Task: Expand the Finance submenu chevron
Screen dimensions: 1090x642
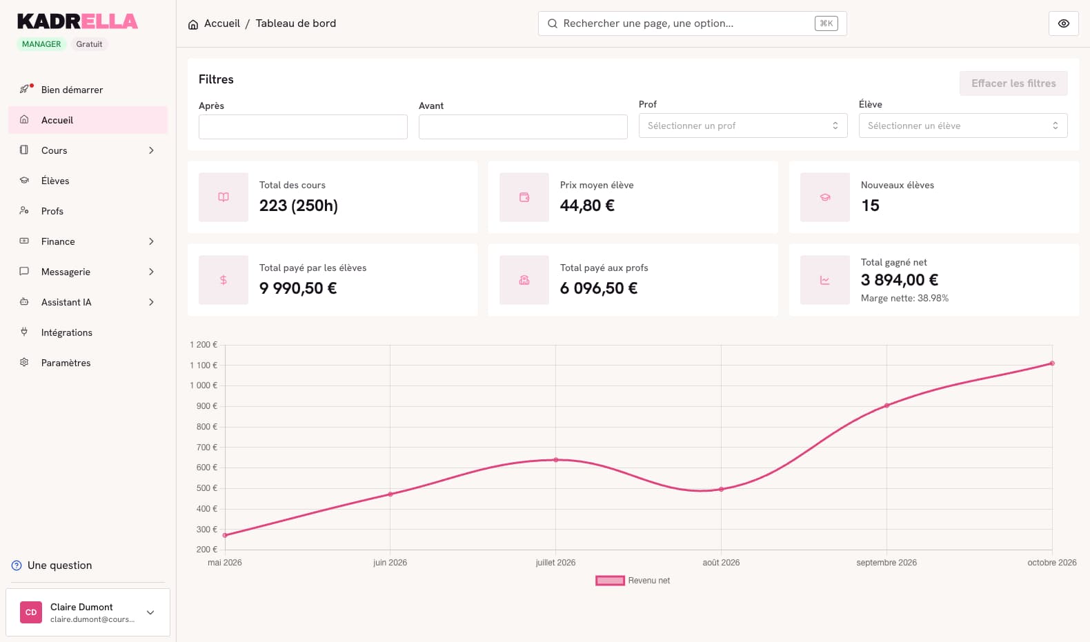Action: pos(151,241)
